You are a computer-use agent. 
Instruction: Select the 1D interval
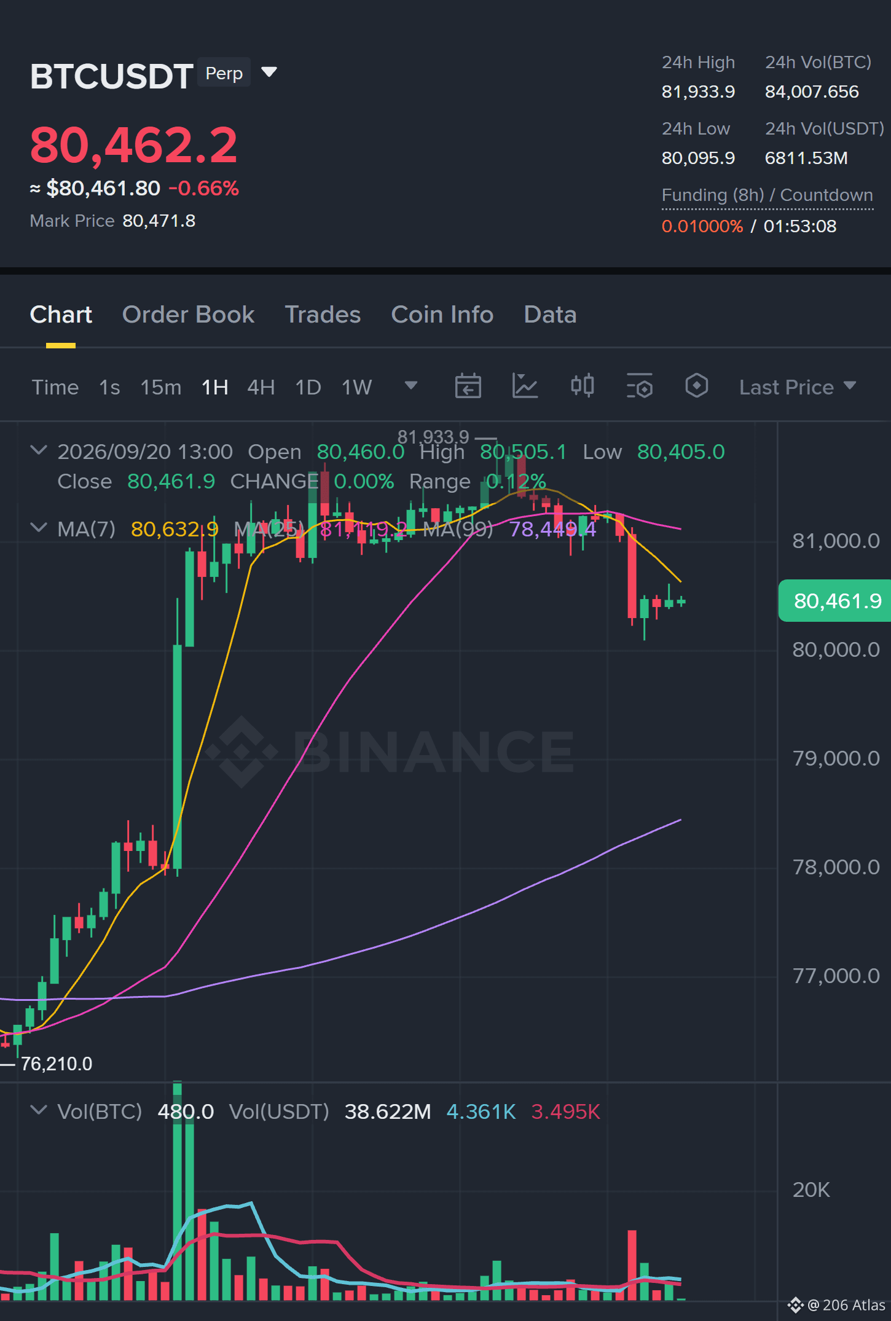coord(308,387)
